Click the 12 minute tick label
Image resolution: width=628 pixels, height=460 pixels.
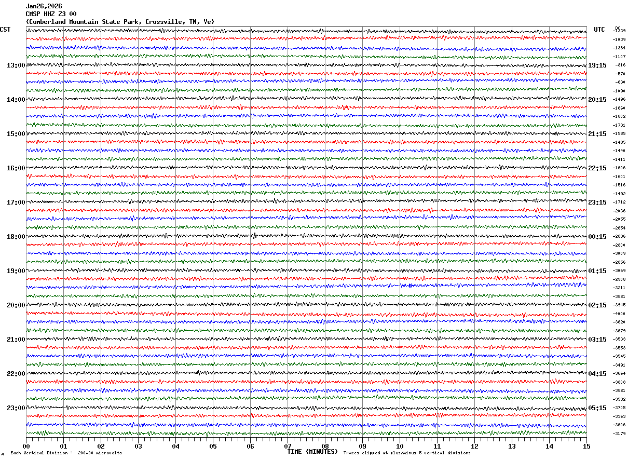[474, 446]
